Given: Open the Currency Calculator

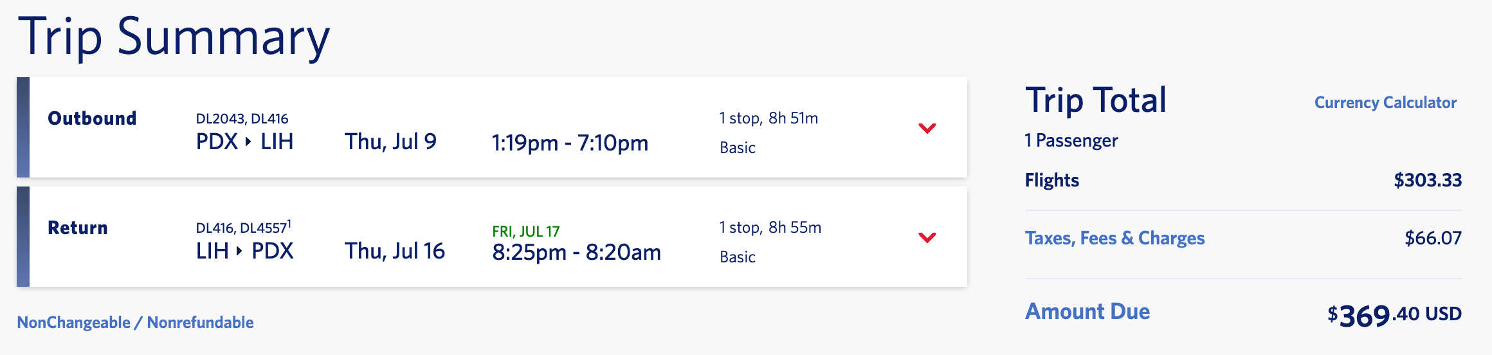Looking at the screenshot, I should point(1385,103).
